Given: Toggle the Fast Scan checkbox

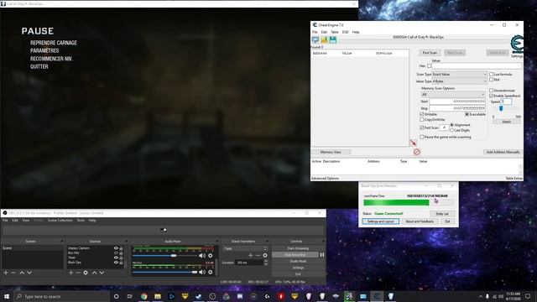Looking at the screenshot, I should 422,128.
